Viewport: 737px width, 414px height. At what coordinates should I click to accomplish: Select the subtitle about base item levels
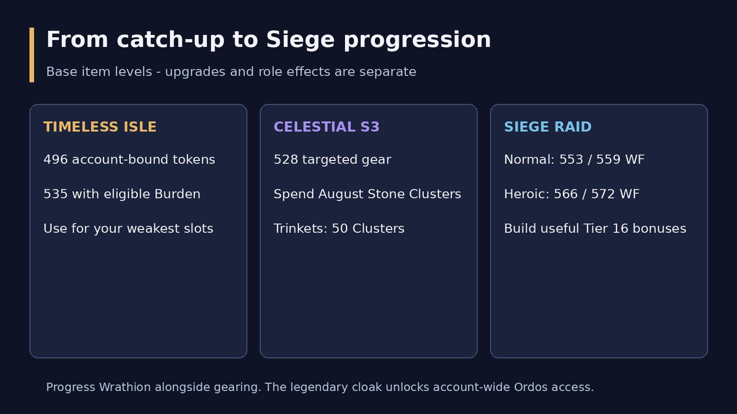pyautogui.click(x=231, y=72)
